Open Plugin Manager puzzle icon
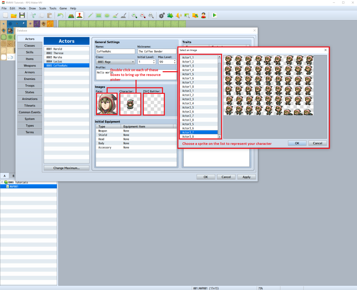Image resolution: width=357 pixels, height=290 pixels. [170, 15]
